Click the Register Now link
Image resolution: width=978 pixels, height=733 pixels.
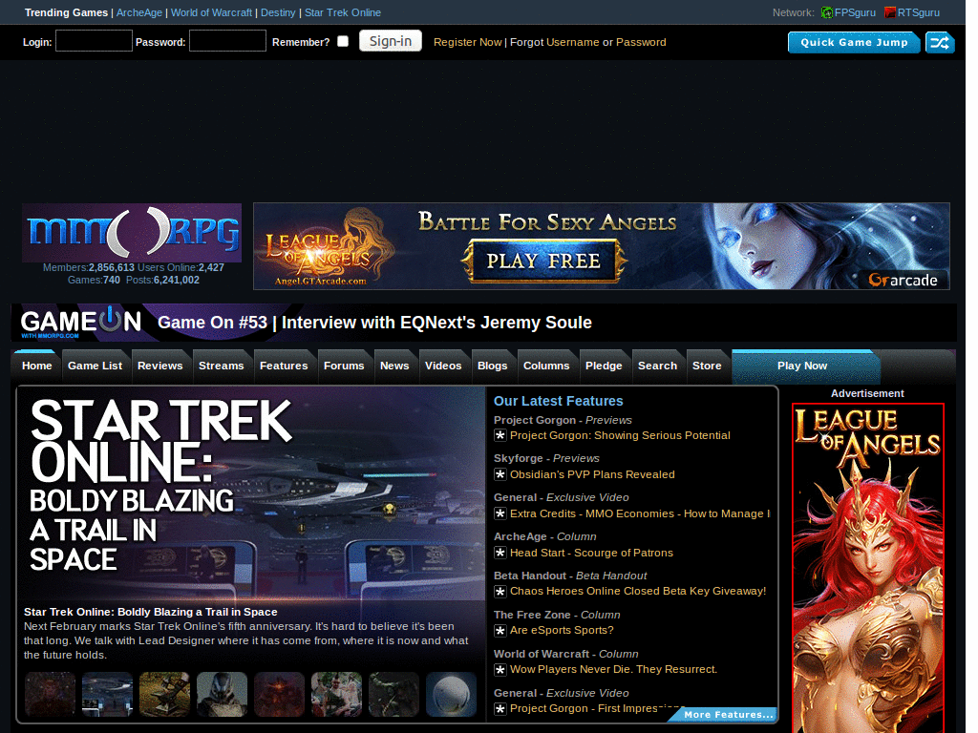468,42
